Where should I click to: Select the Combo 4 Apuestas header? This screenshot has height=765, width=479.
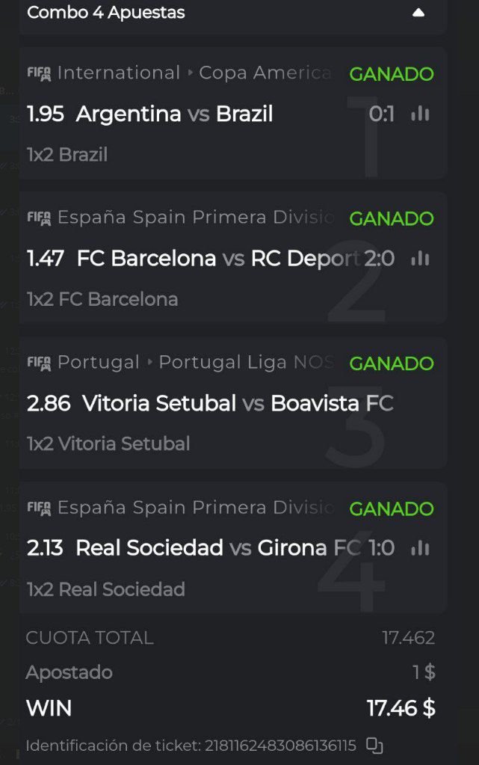(x=106, y=13)
